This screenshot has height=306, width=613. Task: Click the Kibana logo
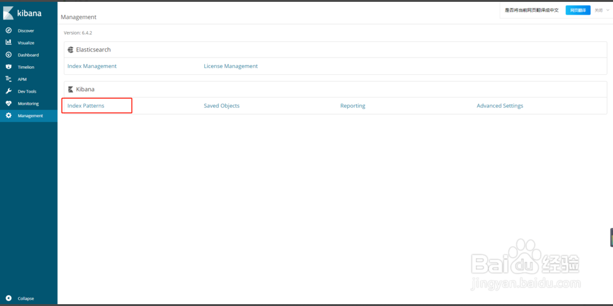click(8, 13)
